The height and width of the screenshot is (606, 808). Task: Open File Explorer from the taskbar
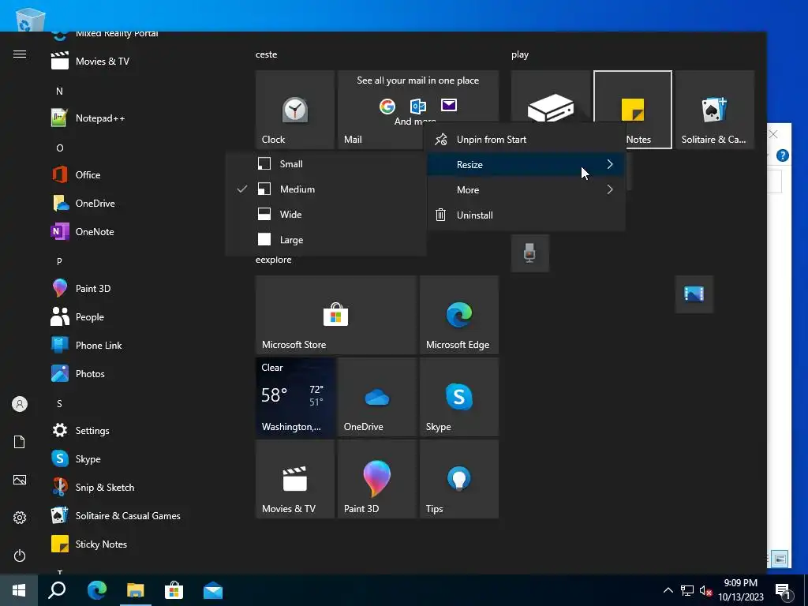point(136,590)
